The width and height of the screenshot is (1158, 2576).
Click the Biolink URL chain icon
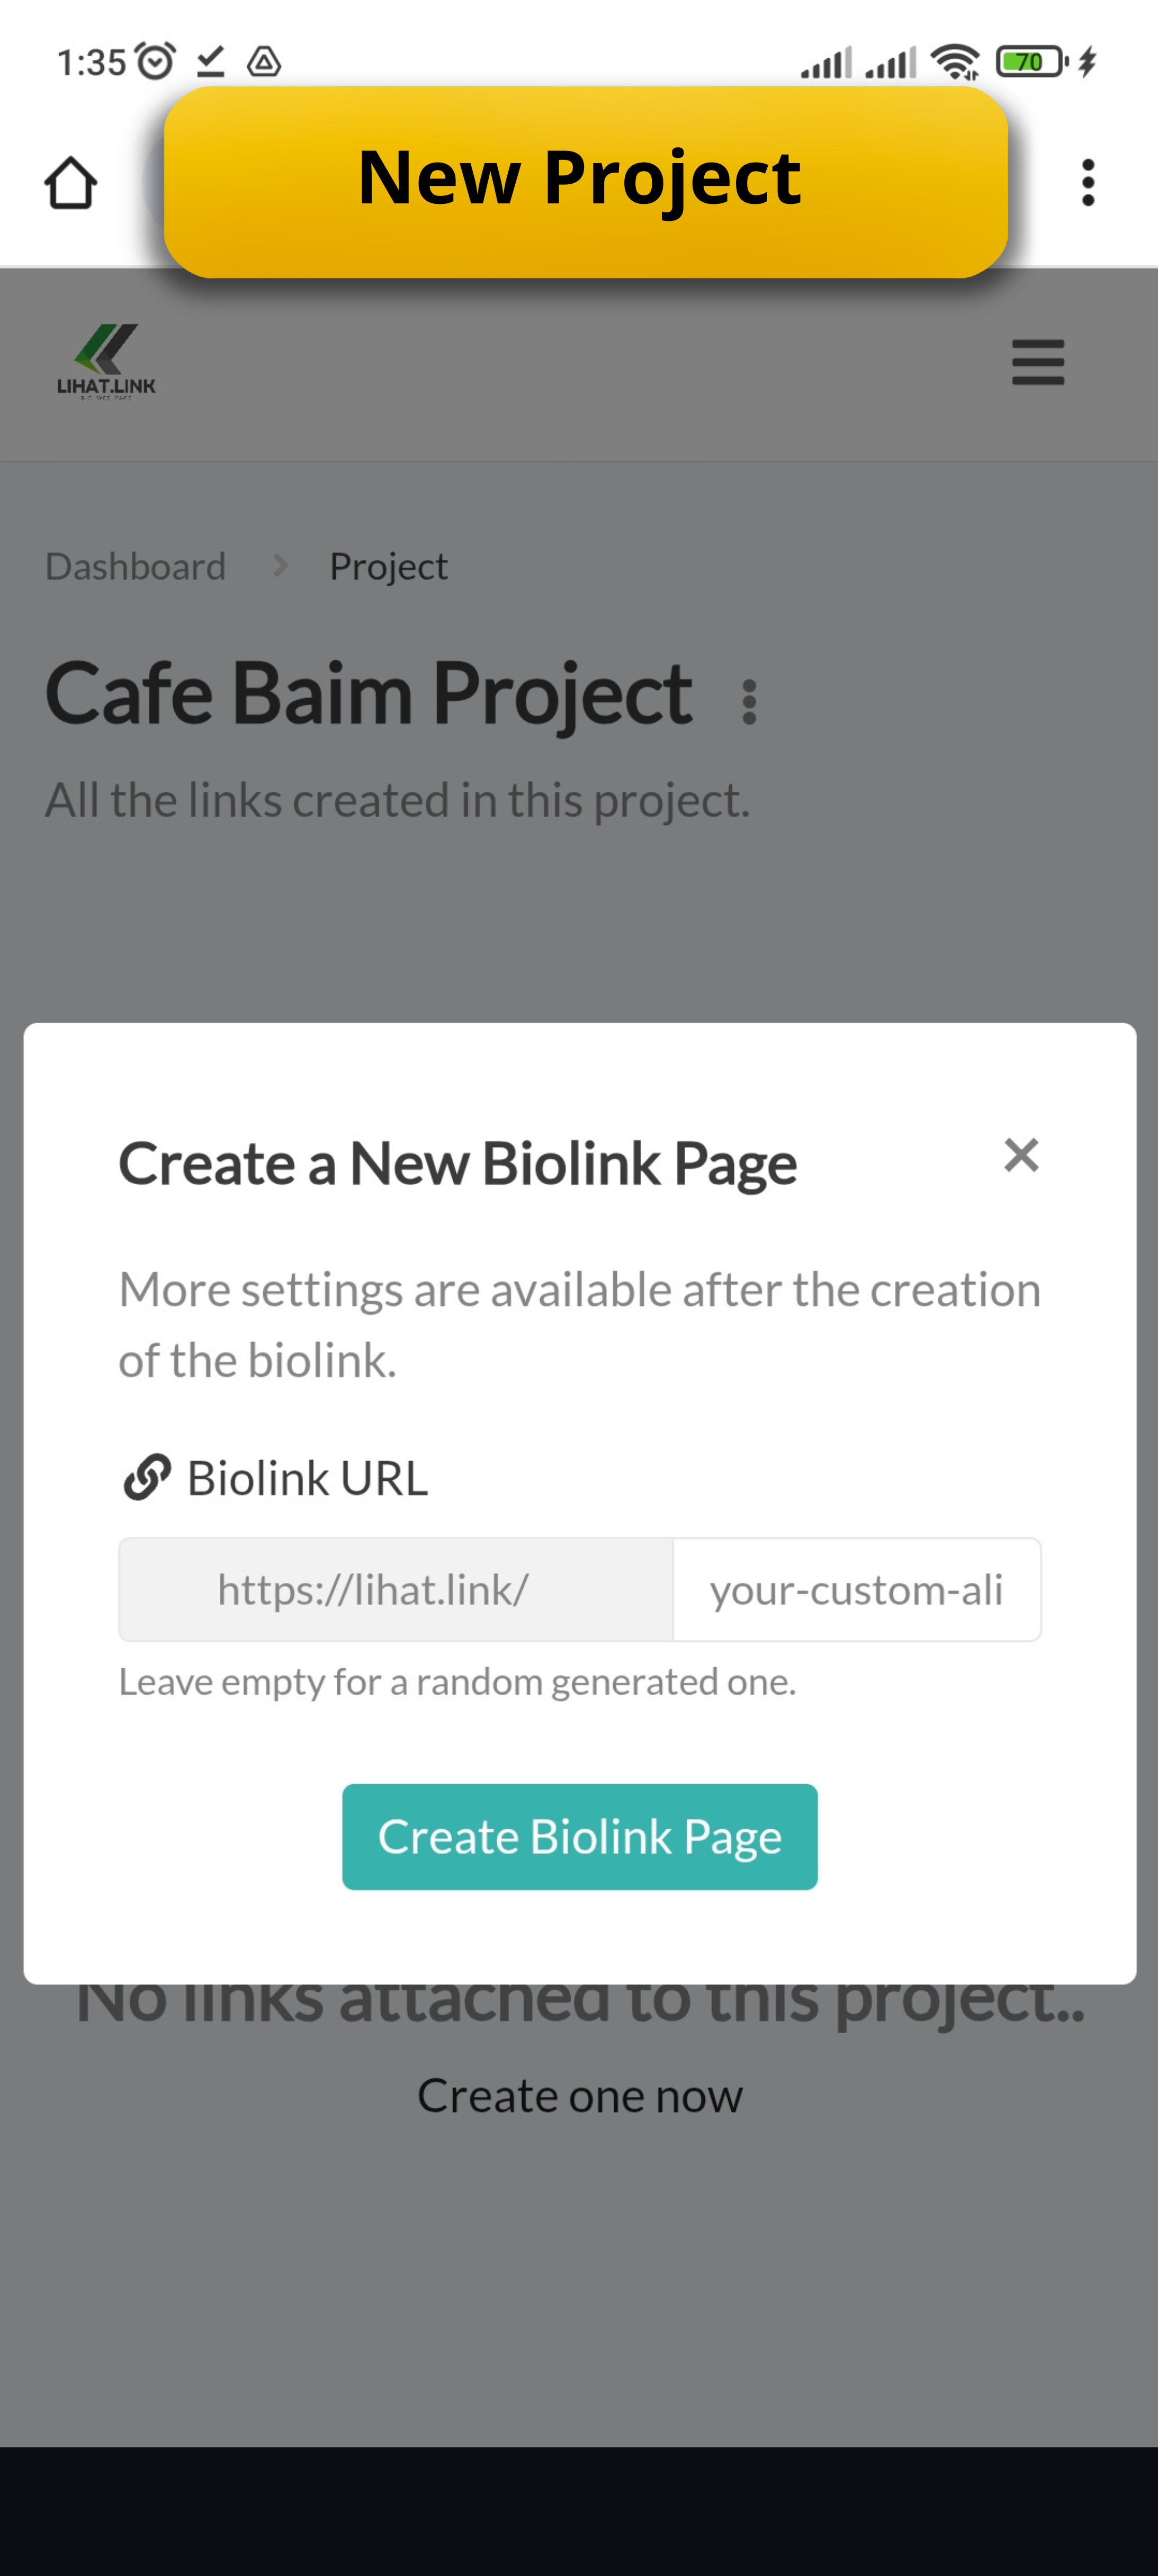point(147,1477)
